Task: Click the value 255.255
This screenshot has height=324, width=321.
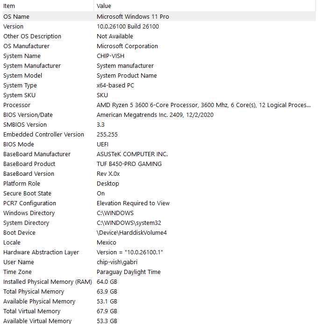Action: pyautogui.click(x=107, y=134)
